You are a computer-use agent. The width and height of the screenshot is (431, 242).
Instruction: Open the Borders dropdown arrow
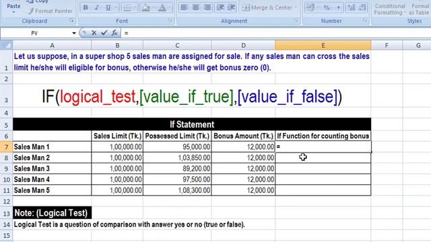click(x=135, y=7)
